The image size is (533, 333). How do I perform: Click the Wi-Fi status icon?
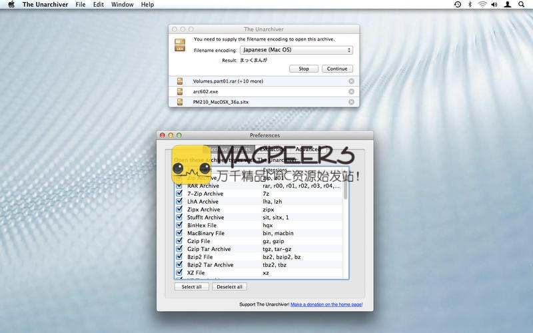482,5
